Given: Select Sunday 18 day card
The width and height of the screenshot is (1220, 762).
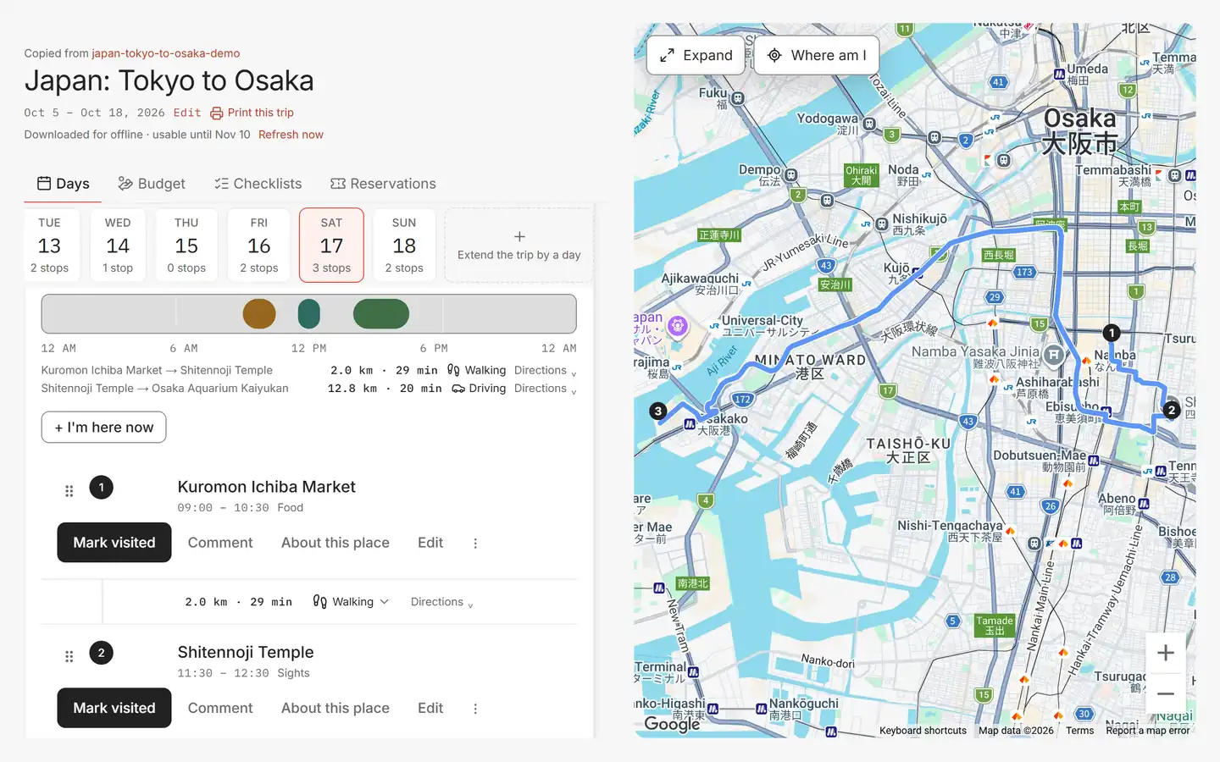Looking at the screenshot, I should pos(404,245).
